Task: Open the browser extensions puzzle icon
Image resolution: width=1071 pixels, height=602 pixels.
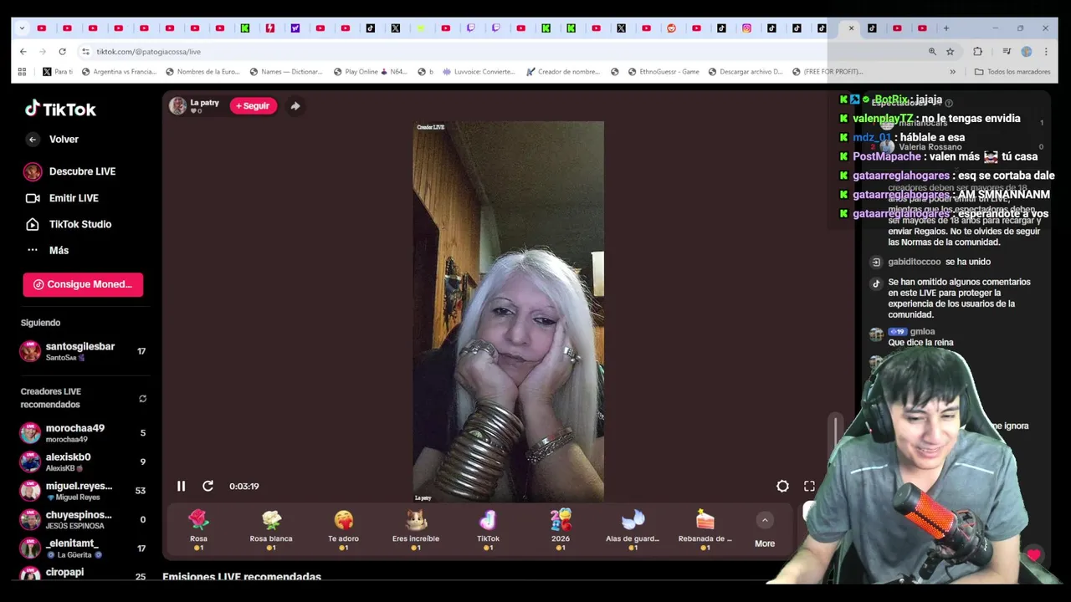Action: pos(977,51)
